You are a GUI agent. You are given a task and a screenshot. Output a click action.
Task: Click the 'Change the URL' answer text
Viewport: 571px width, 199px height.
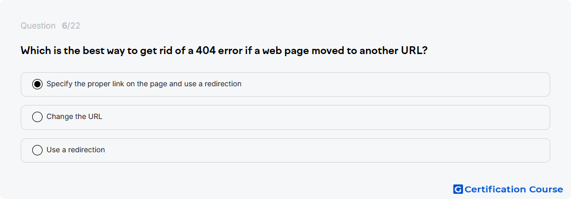click(x=74, y=117)
